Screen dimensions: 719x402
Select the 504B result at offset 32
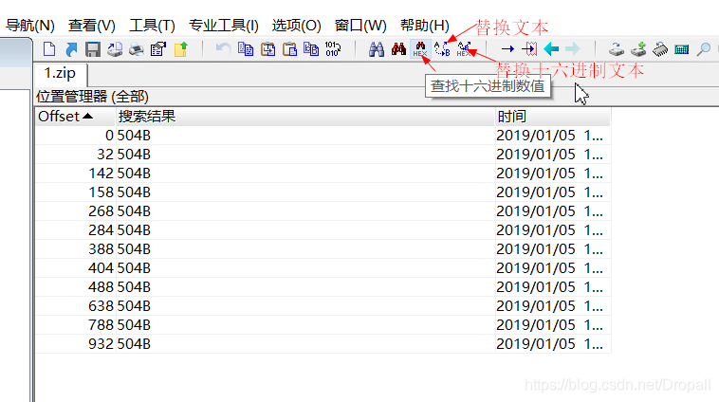[x=134, y=154]
